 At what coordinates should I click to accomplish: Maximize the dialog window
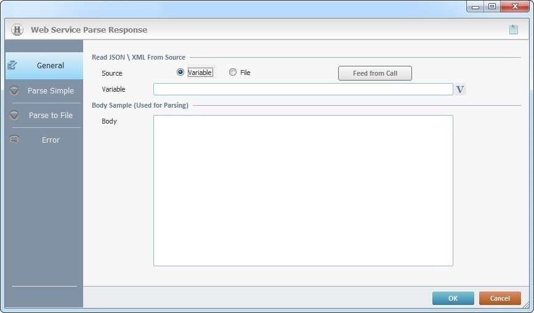click(x=492, y=6)
